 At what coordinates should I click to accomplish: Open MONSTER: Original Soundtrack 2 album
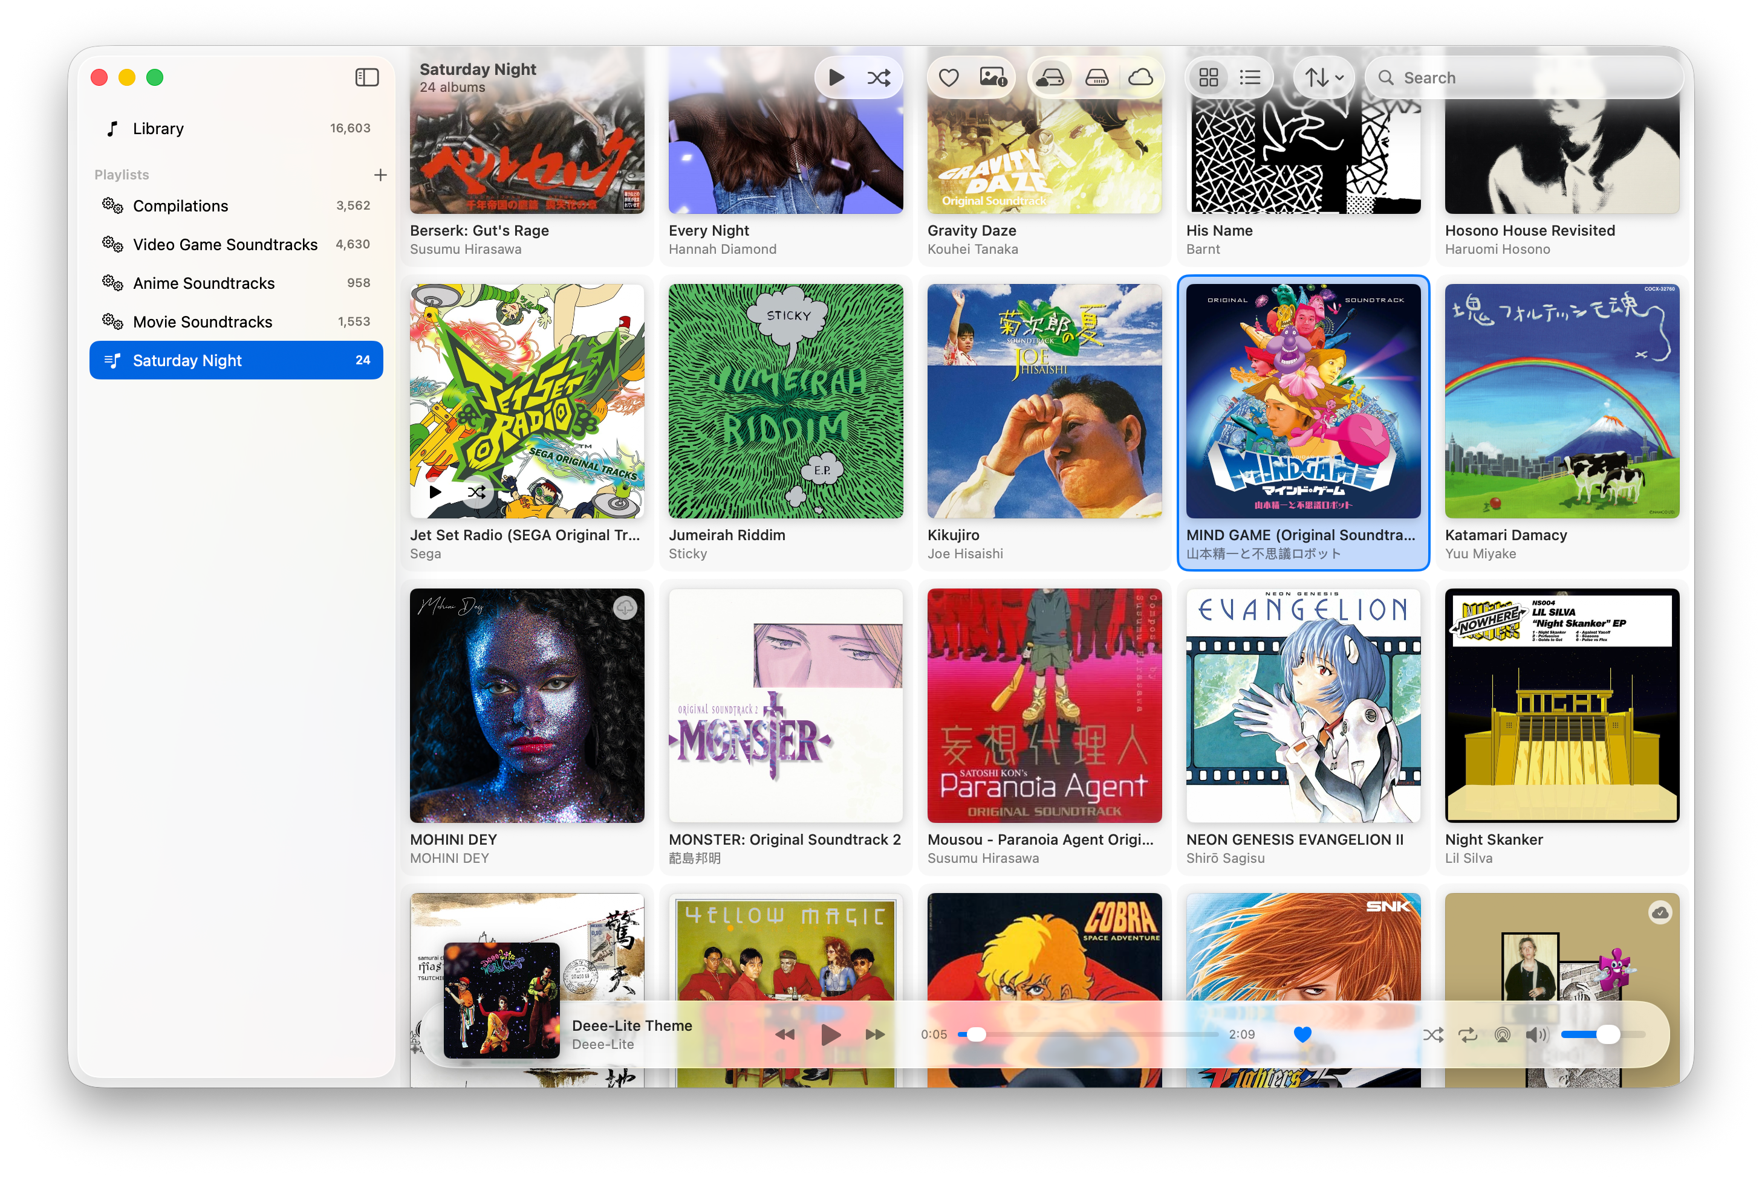(x=785, y=706)
